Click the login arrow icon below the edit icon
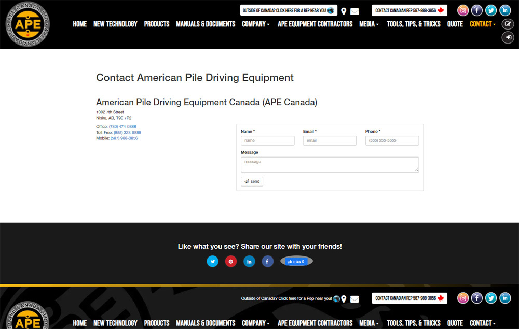The image size is (519, 329). (508, 37)
